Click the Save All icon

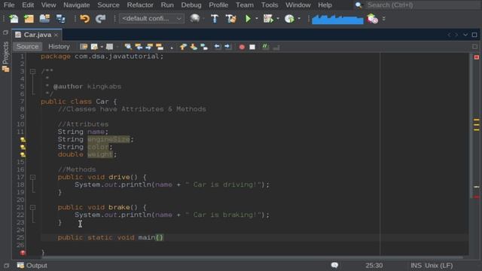(60, 19)
